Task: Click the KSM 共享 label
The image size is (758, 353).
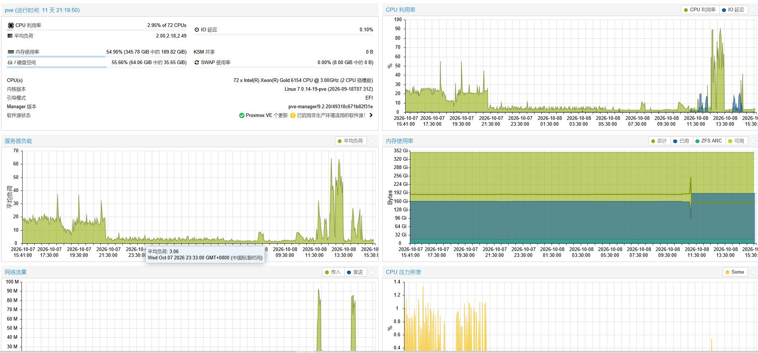Action: tap(204, 52)
